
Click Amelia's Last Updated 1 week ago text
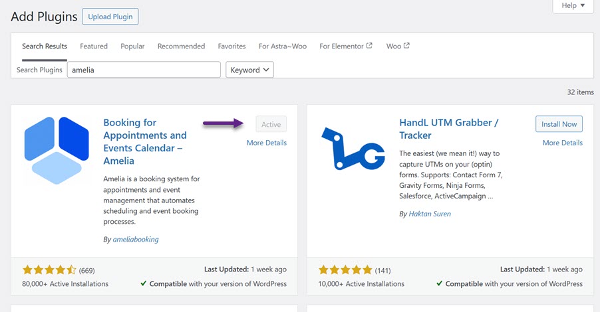pyautogui.click(x=245, y=270)
